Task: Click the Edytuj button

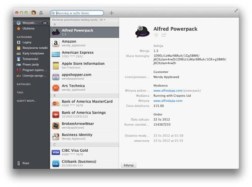Action: click(x=129, y=165)
